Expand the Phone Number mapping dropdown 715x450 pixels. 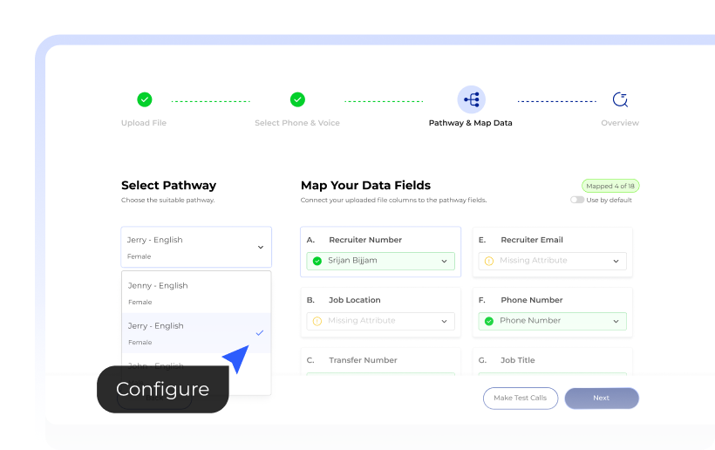616,321
